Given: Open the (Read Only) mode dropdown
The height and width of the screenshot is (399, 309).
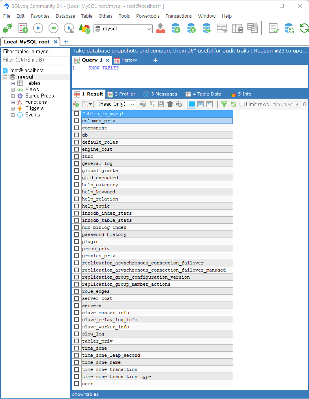Looking at the screenshot, I should click(116, 104).
